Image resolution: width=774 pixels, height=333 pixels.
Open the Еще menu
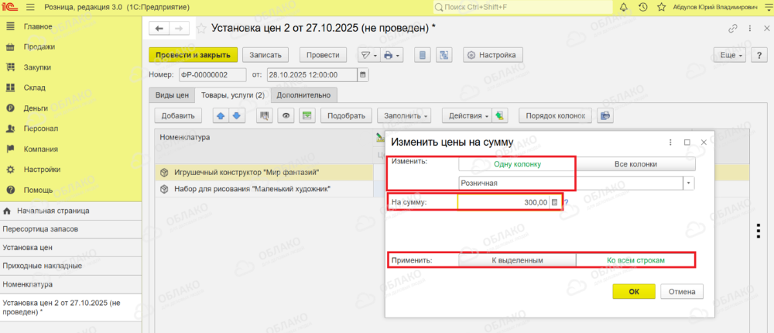731,55
